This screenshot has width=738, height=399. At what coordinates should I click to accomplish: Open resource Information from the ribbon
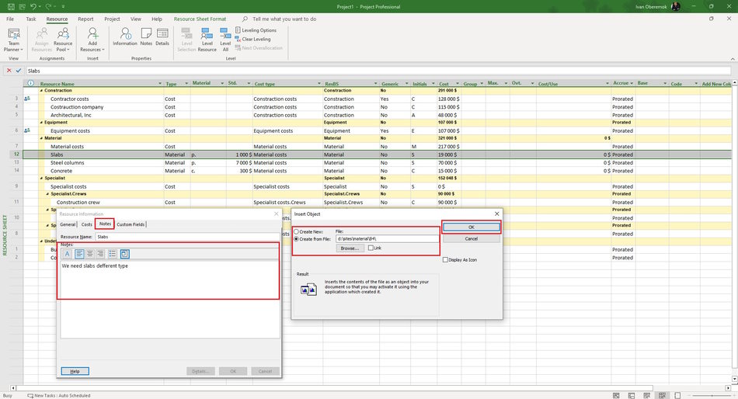[125, 36]
